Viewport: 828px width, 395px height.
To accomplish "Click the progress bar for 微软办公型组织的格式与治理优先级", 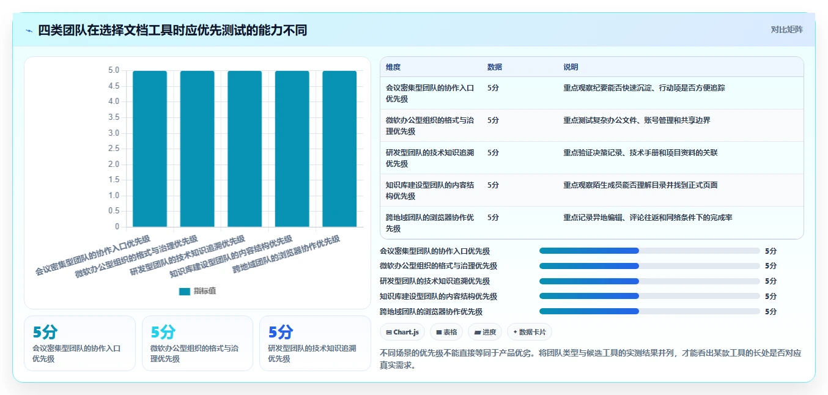I will pyautogui.click(x=649, y=266).
